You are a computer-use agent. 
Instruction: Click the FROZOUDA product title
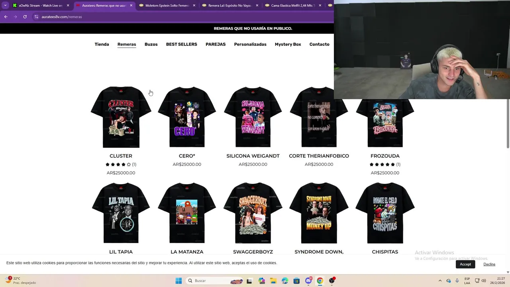[385, 156]
